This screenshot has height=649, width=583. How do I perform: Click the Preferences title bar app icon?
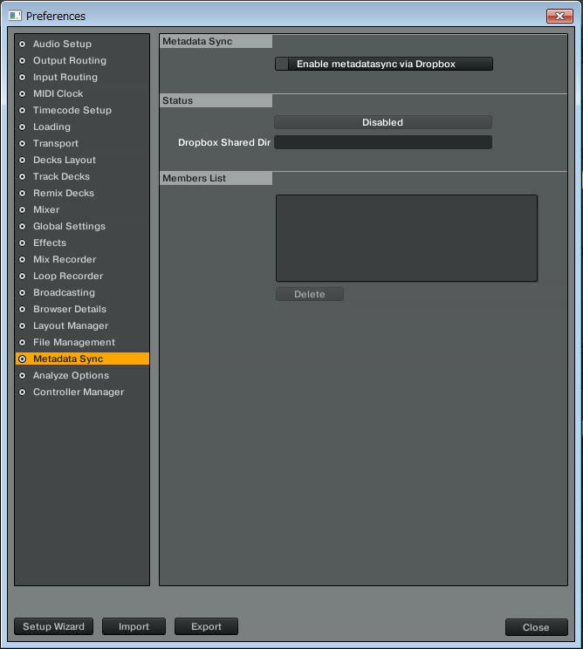(15, 16)
